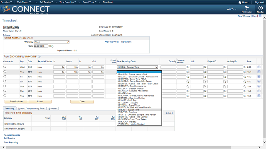Open the calendar picker beside Date field
266x149 pixels.
[49, 46]
